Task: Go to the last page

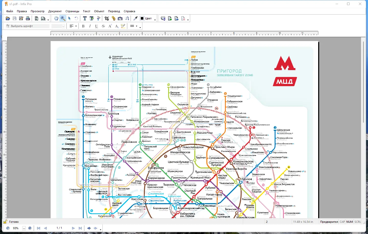Action: (80, 228)
